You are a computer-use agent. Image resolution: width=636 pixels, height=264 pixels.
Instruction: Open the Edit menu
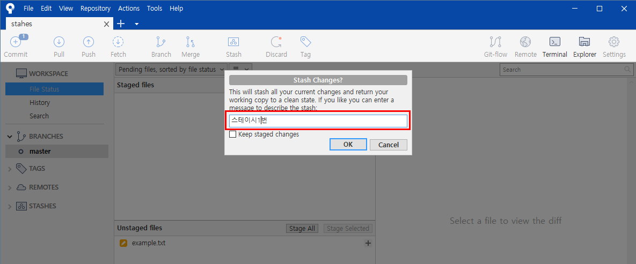(46, 8)
